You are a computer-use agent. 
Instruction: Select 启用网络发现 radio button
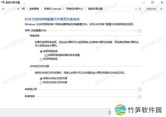[41, 51]
